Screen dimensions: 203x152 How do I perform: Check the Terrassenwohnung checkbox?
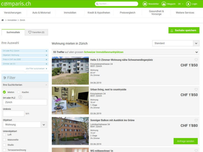click(x=4, y=150)
